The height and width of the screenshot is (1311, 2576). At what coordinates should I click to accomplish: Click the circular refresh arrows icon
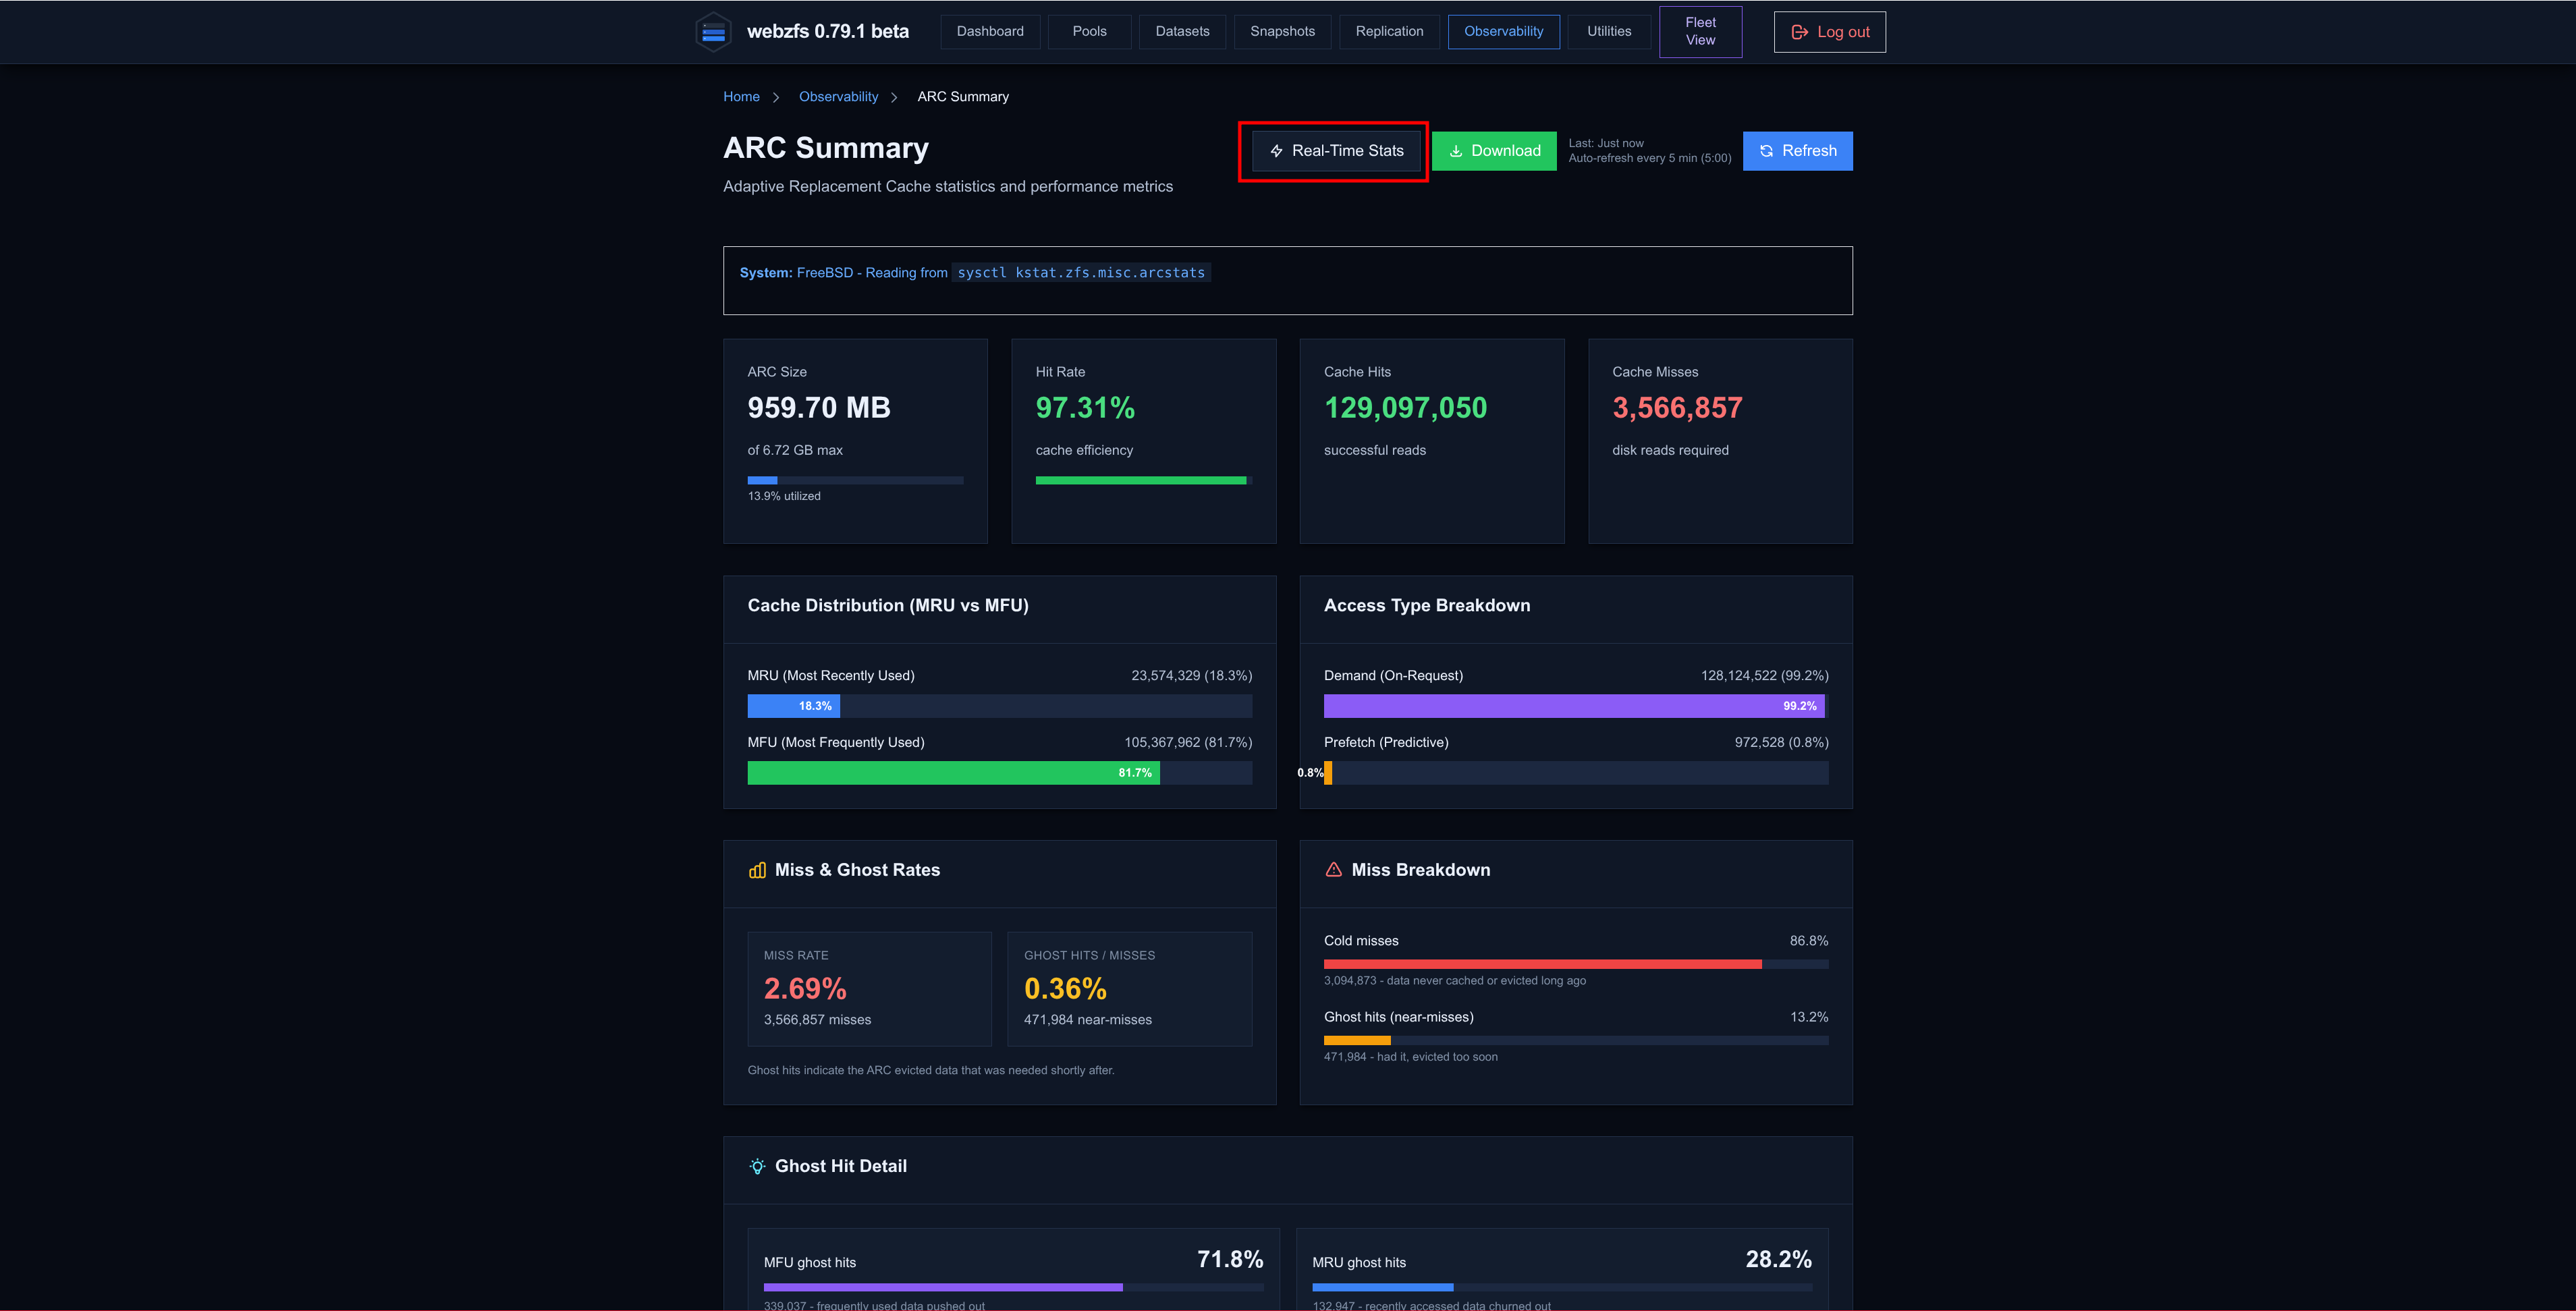pyautogui.click(x=1766, y=151)
